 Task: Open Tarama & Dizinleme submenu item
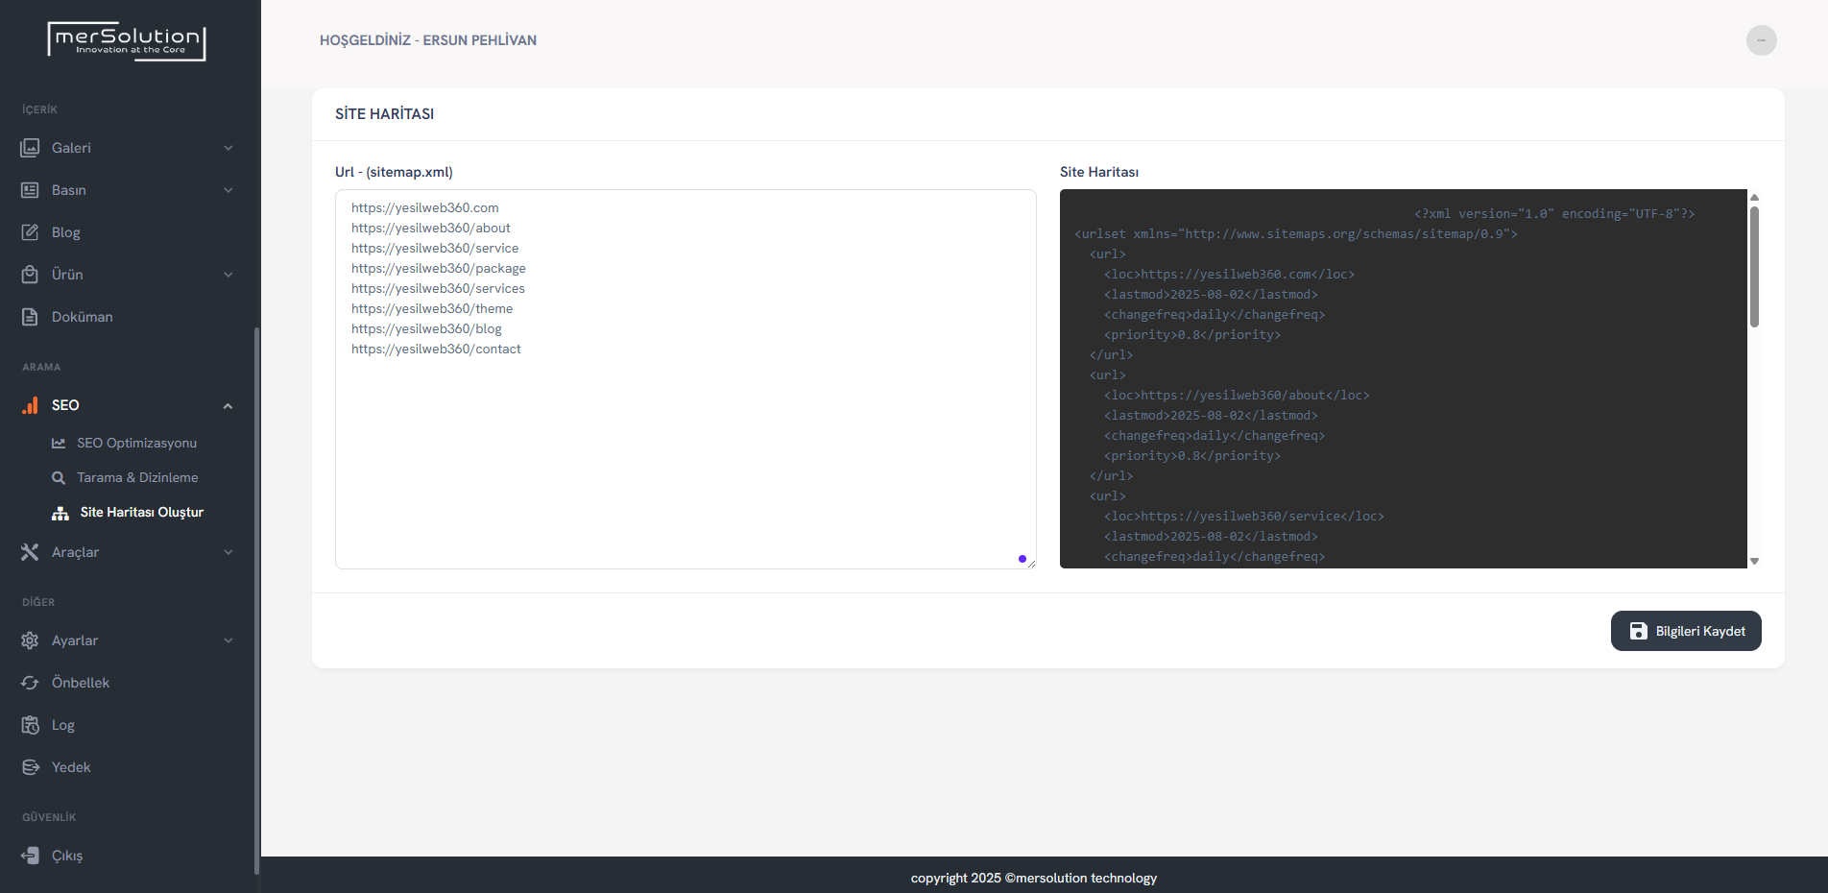click(x=137, y=477)
